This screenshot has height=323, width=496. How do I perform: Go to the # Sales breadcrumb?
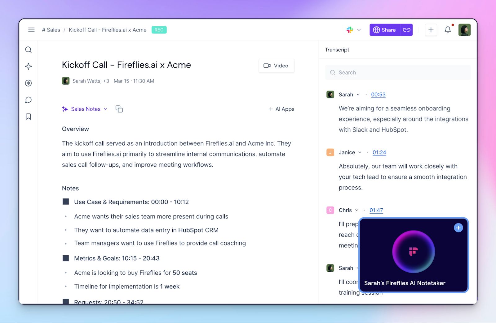51,30
